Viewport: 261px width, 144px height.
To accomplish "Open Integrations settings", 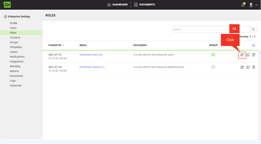I will [x=17, y=62].
